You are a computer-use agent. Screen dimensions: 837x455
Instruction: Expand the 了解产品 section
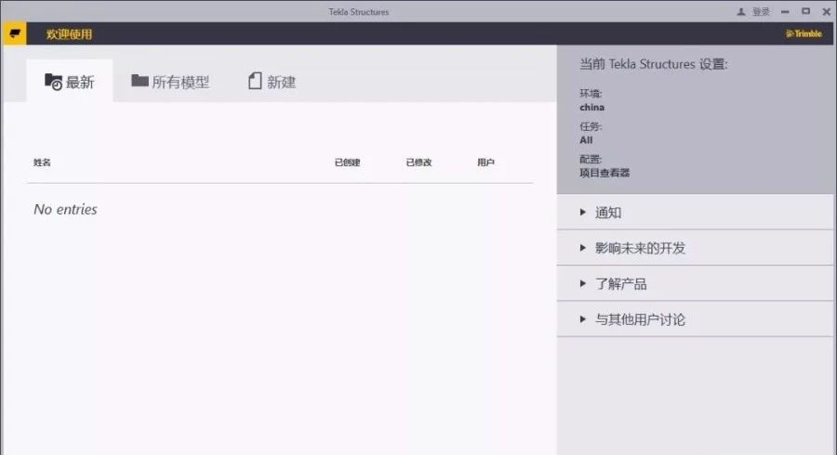click(695, 283)
